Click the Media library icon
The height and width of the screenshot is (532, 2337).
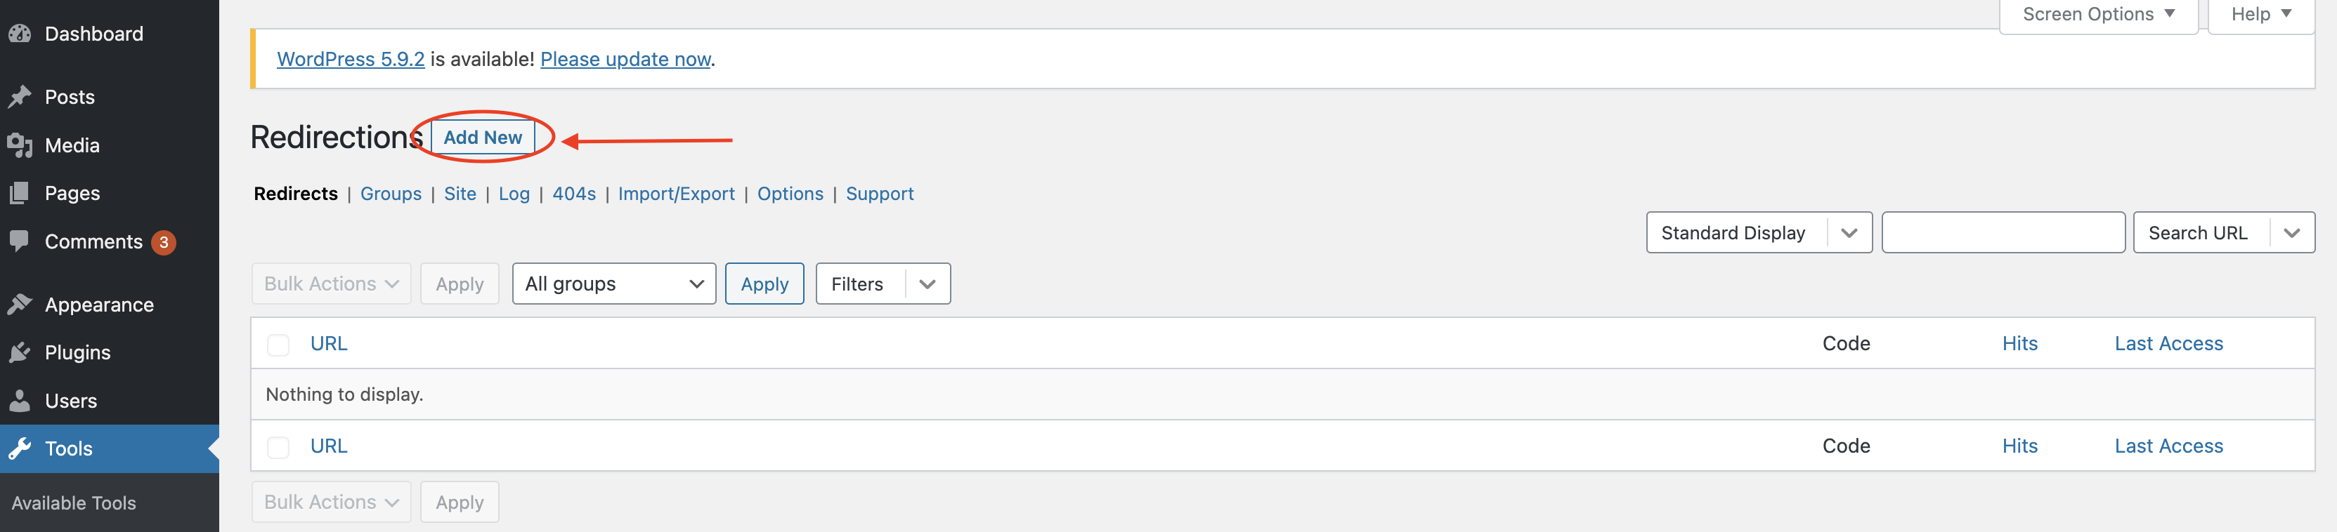[20, 145]
